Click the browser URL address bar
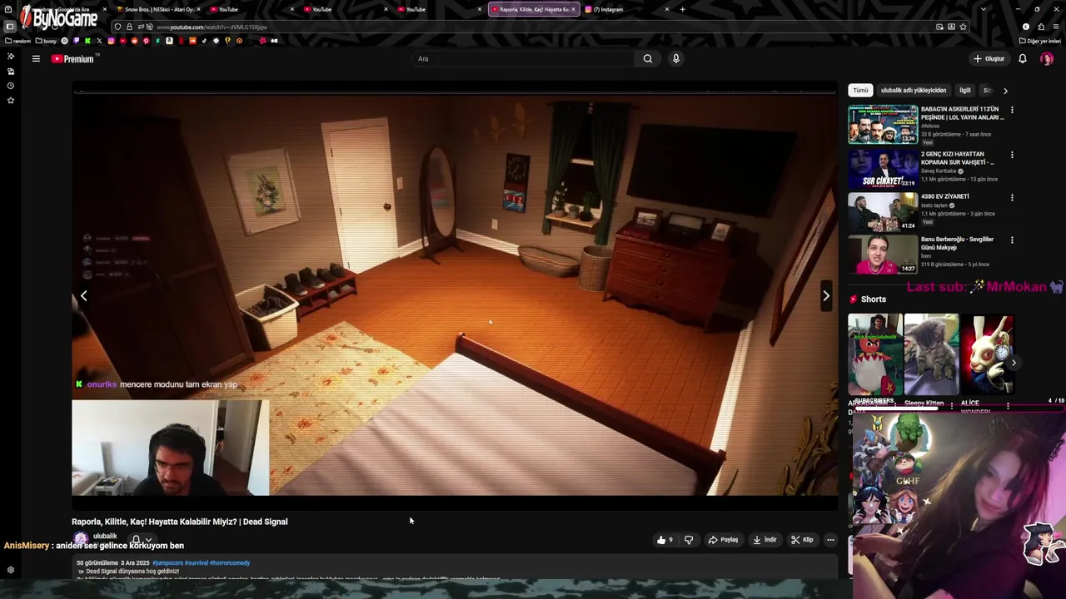The width and height of the screenshot is (1066, 599). 541,27
